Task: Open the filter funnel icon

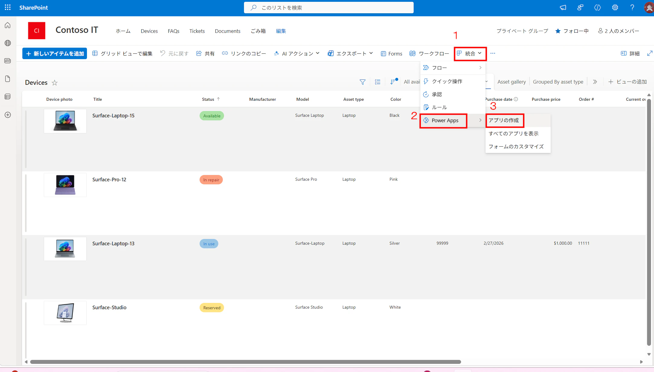Action: coord(363,82)
